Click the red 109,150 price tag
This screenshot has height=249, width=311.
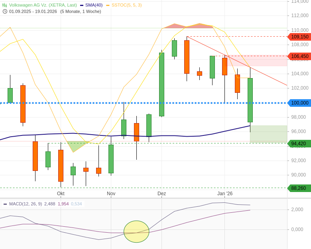299,37
